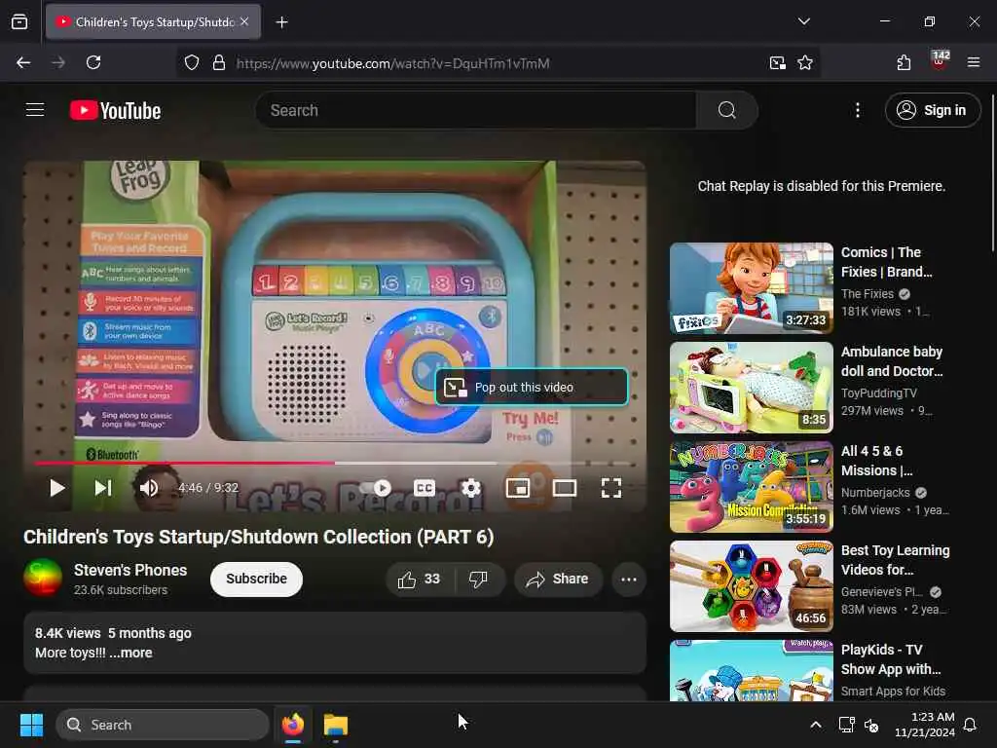The height and width of the screenshot is (748, 997).
Task: Toggle the autoplay switch
Action: tap(376, 488)
